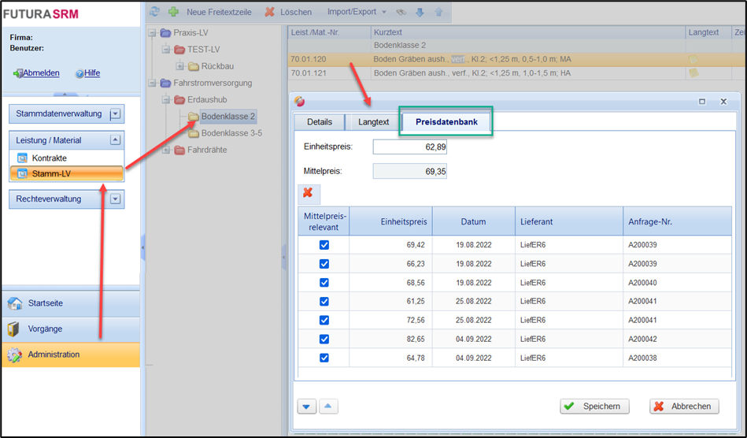Viewport: 747px width, 438px height.
Task: Click Langtext note icon for row 70.01.121
Action: point(693,72)
